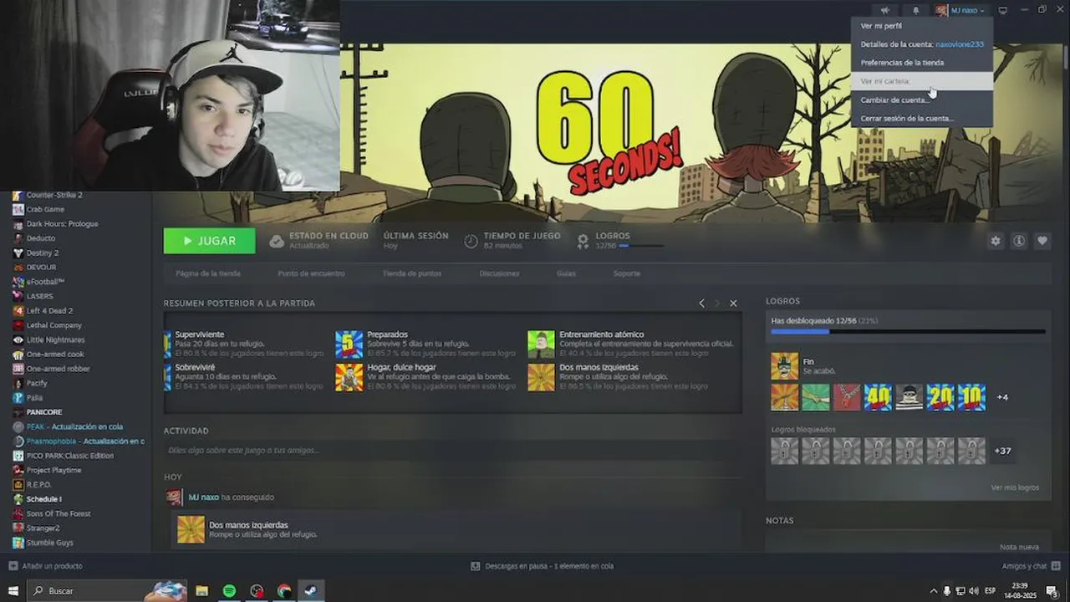Open Preferencias de la tienda
This screenshot has width=1070, height=602.
click(921, 63)
